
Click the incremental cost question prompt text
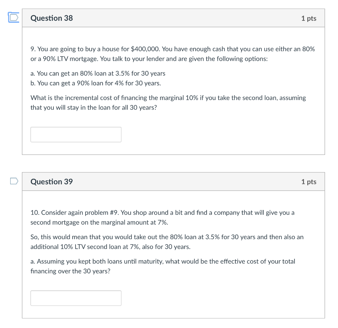[168, 102]
